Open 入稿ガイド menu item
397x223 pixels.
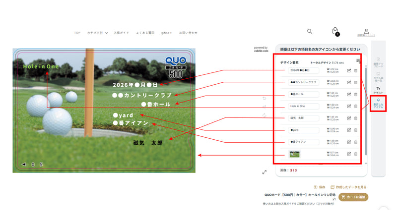(x=121, y=33)
